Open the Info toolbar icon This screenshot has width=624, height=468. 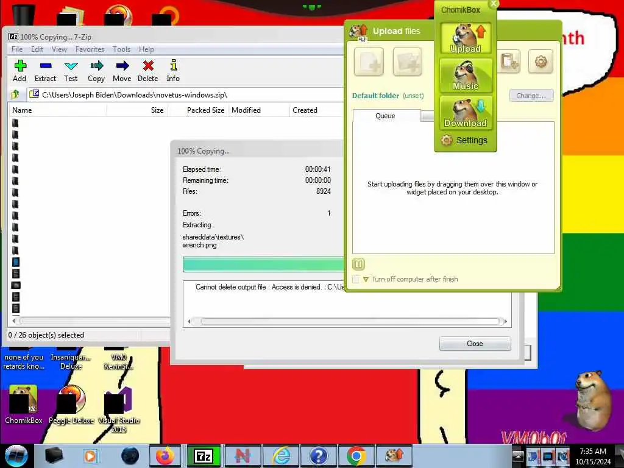pyautogui.click(x=173, y=71)
